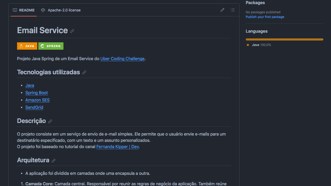The width and height of the screenshot is (331, 186).
Task: Click the Tecnologias utilizadas heading text
Action: tap(48, 72)
